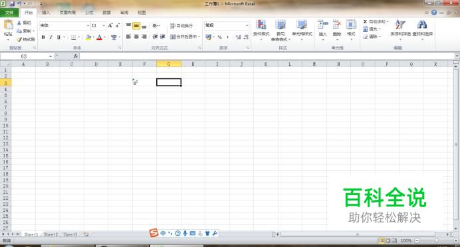The image size is (460, 247).
Task: Toggle Underline formatting
Action: [58, 37]
